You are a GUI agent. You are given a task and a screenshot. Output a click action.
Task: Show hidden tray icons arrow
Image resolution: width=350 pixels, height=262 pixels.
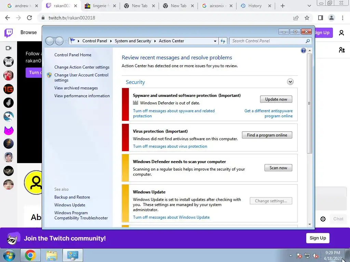[x=291, y=256]
